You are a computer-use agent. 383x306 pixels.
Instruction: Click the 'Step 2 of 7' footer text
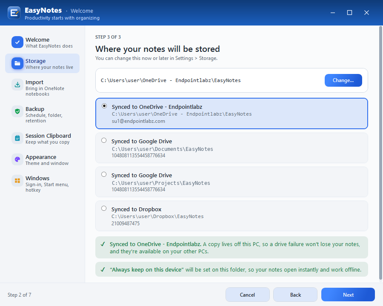pos(20,295)
